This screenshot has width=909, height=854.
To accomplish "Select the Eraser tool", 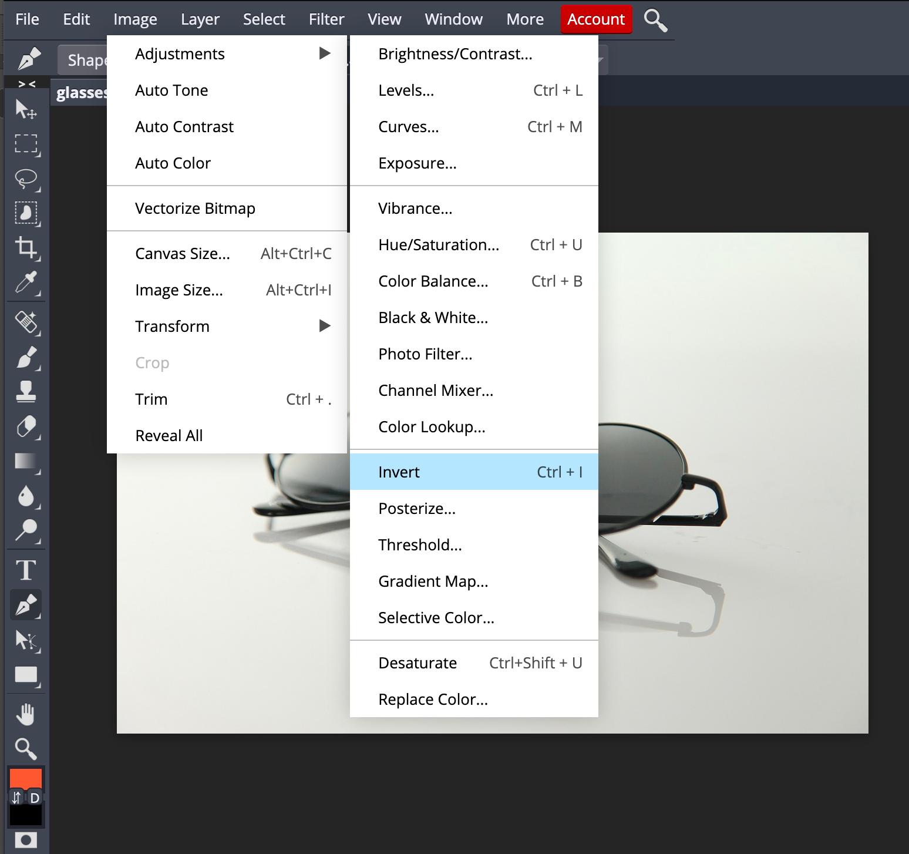I will click(x=26, y=426).
